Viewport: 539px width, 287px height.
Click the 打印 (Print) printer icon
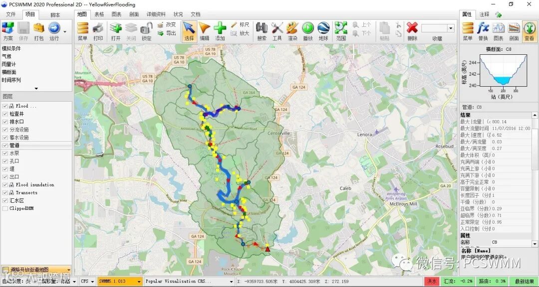98,31
